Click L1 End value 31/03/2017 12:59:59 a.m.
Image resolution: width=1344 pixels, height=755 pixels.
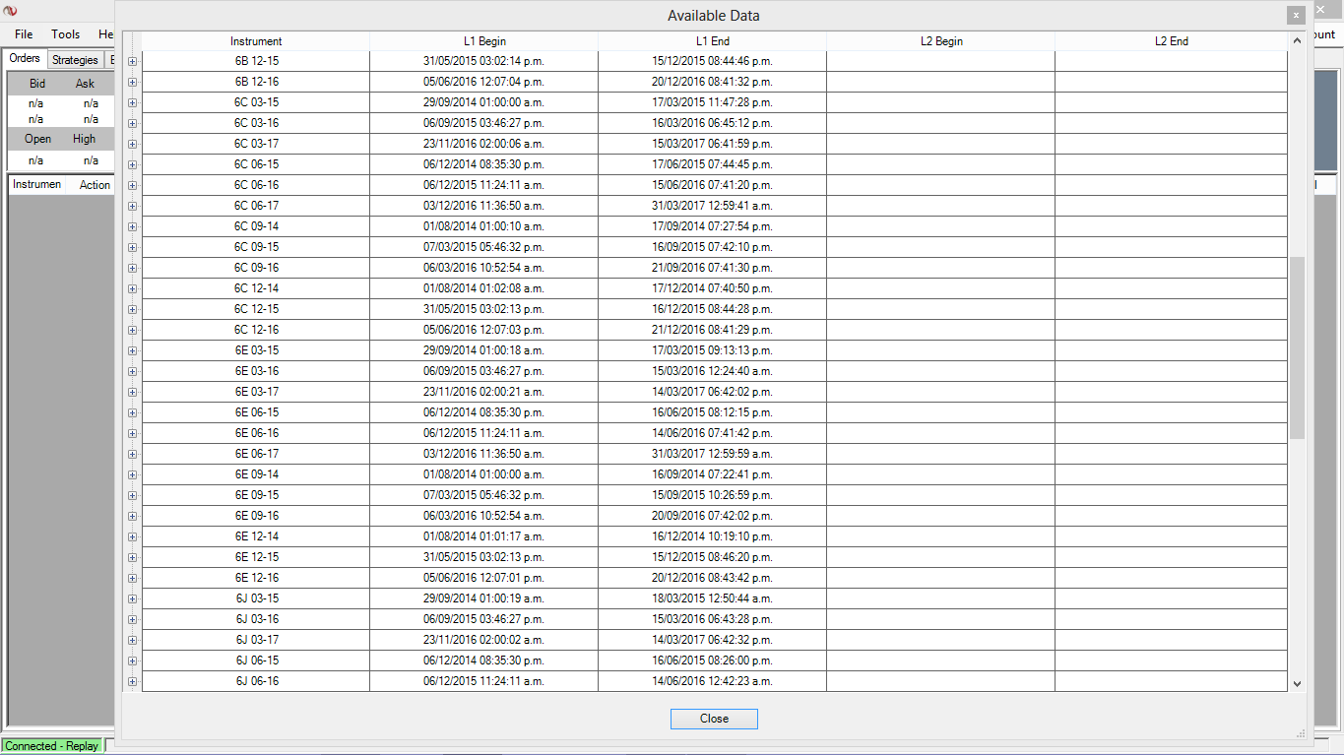(x=713, y=454)
